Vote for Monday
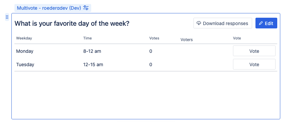The image size is (291, 122). [x=254, y=51]
